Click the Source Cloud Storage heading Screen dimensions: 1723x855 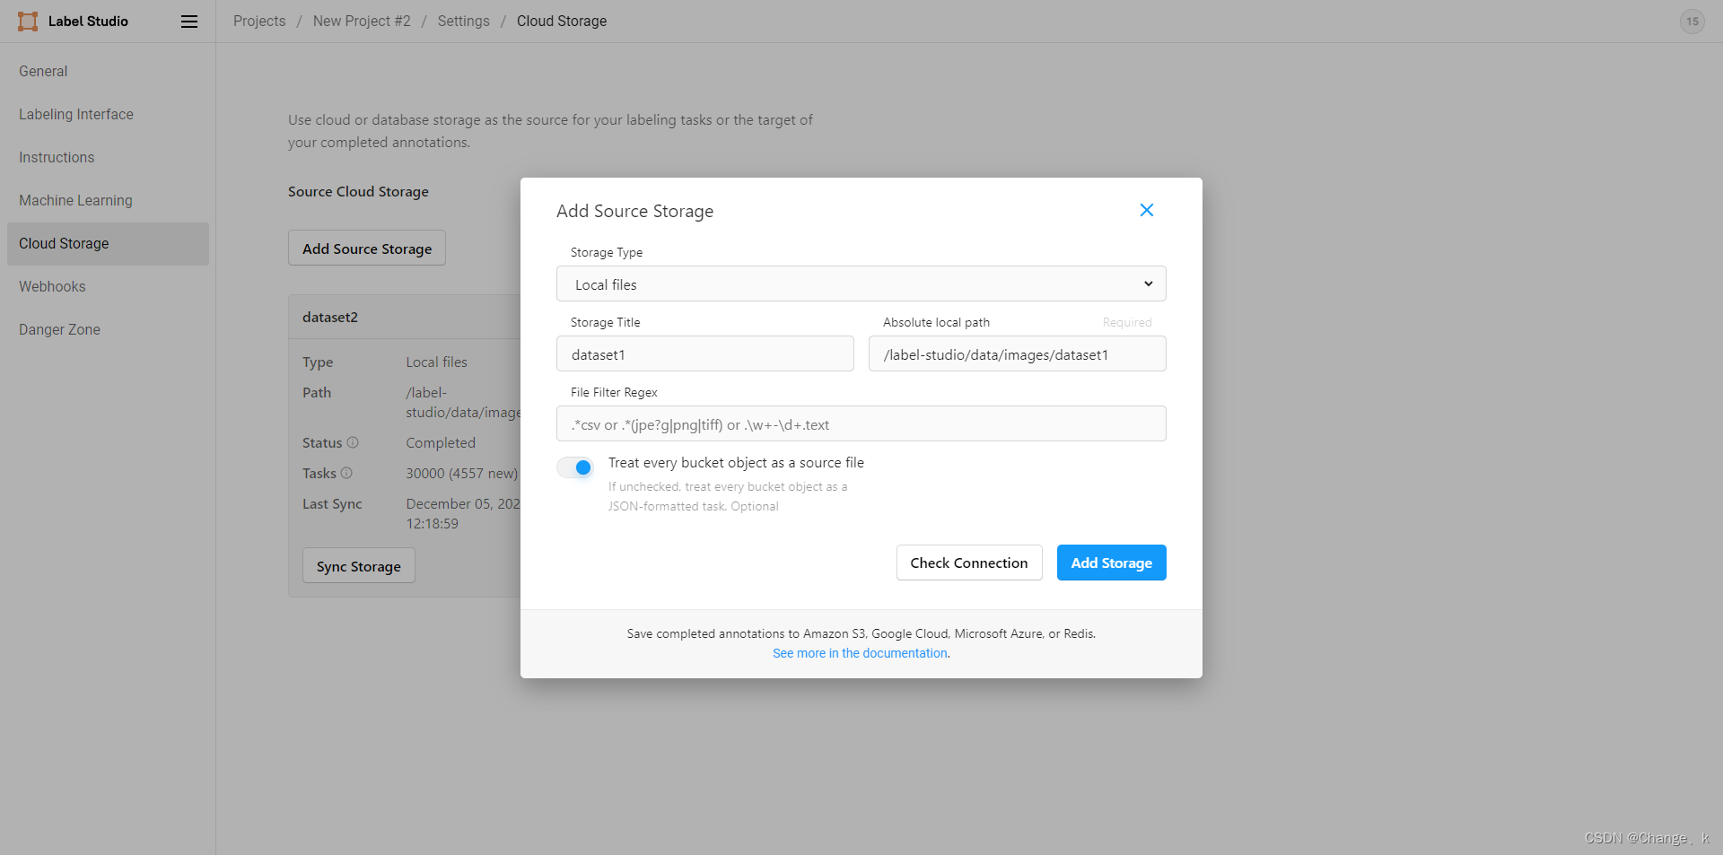coord(358,192)
